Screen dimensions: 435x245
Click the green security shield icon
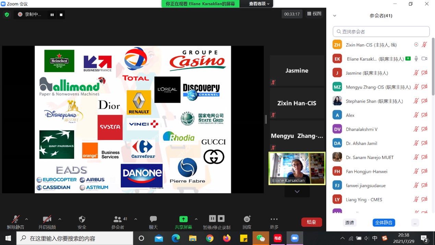tap(7, 14)
